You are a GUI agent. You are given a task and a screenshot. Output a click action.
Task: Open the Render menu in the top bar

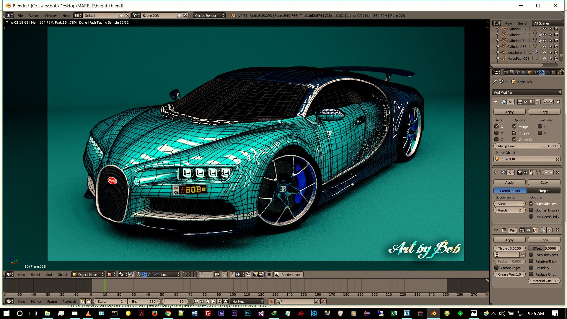pos(34,15)
